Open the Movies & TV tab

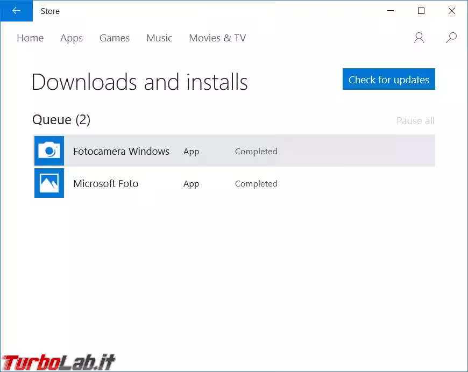[217, 38]
